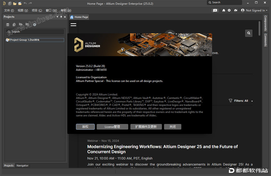The image size is (271, 176).
Task: Click the 扩展插件及更新 button
Action: click(146, 127)
